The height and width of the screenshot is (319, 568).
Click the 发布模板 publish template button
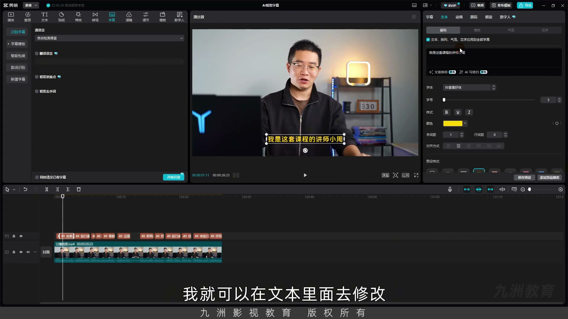pos(501,5)
